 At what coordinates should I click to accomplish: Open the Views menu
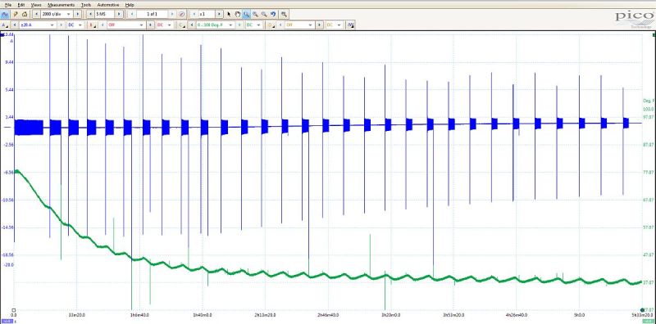36,5
